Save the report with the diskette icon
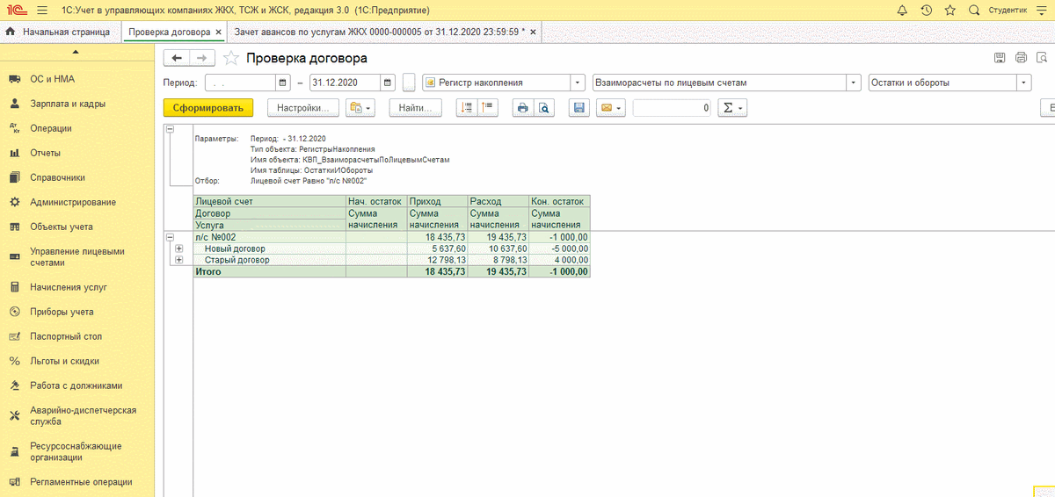 [x=578, y=108]
